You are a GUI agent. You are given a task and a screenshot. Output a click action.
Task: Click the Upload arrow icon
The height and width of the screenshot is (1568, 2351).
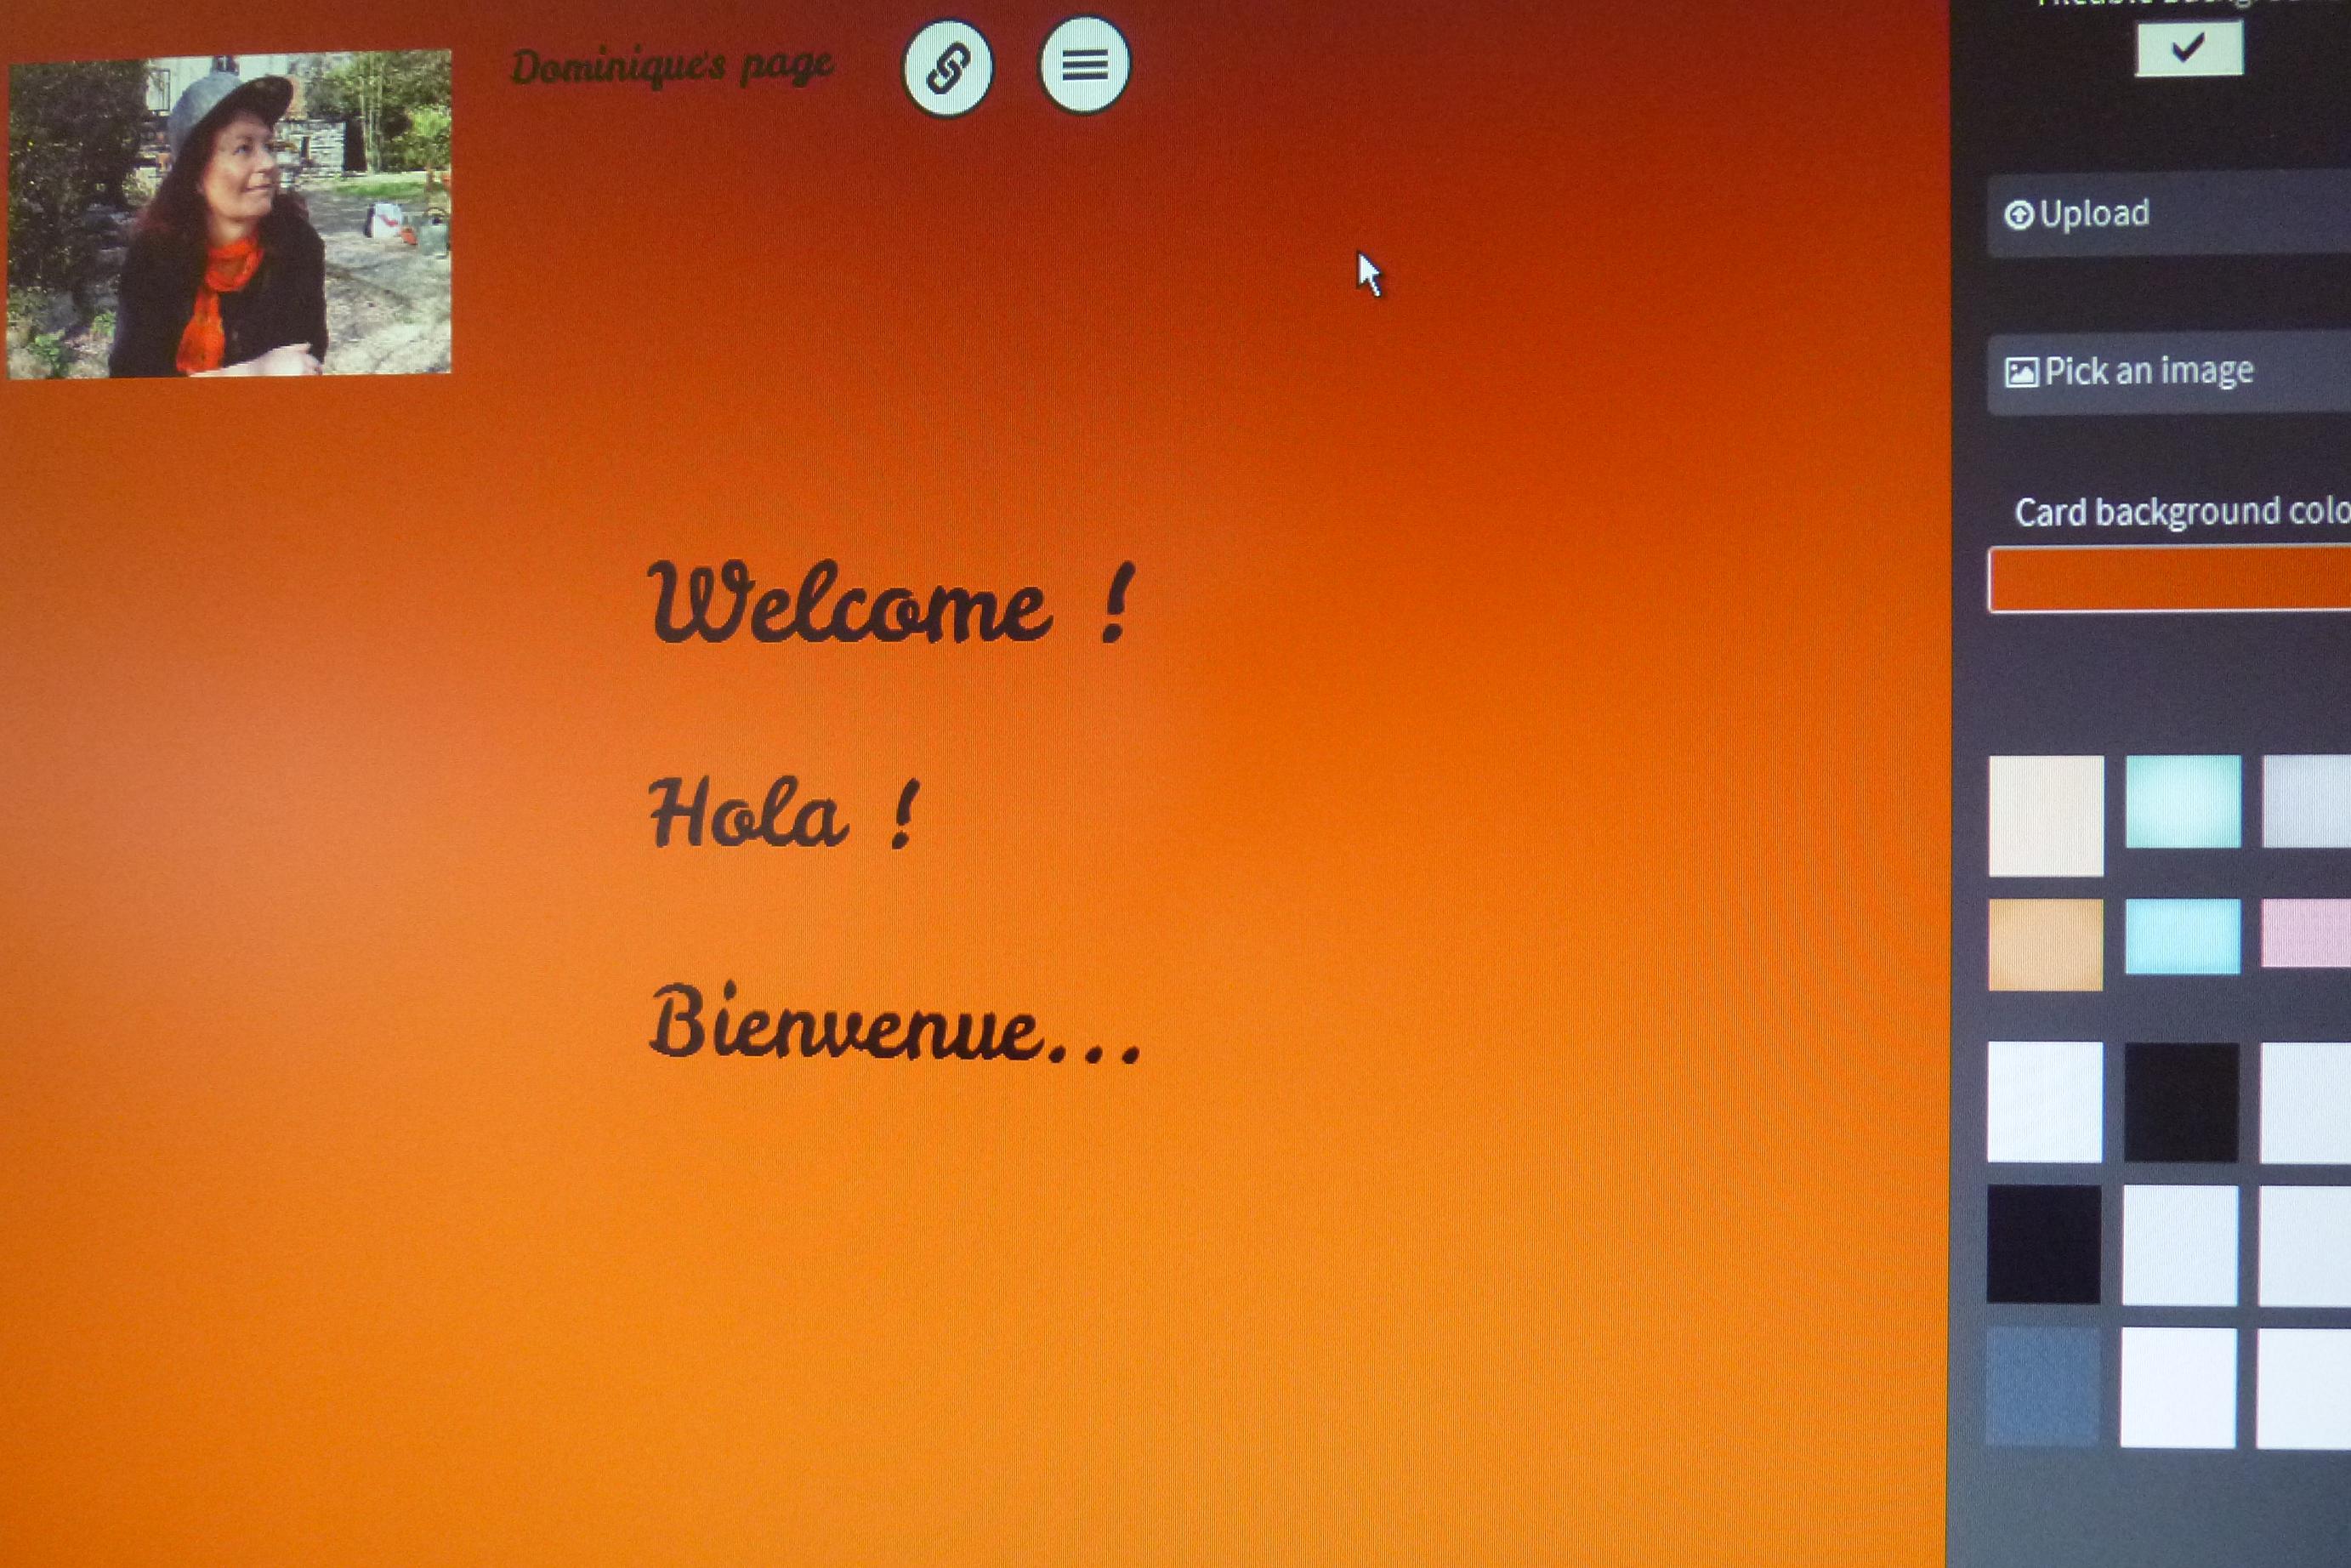click(x=2019, y=215)
